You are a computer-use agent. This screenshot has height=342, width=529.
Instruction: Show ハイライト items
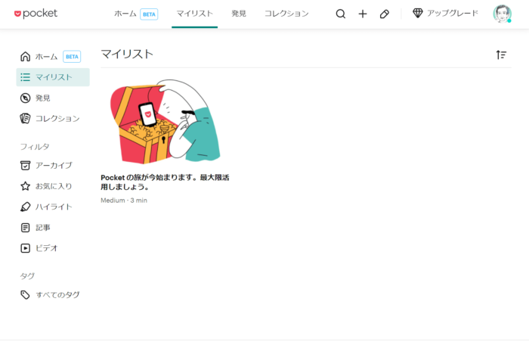point(53,207)
